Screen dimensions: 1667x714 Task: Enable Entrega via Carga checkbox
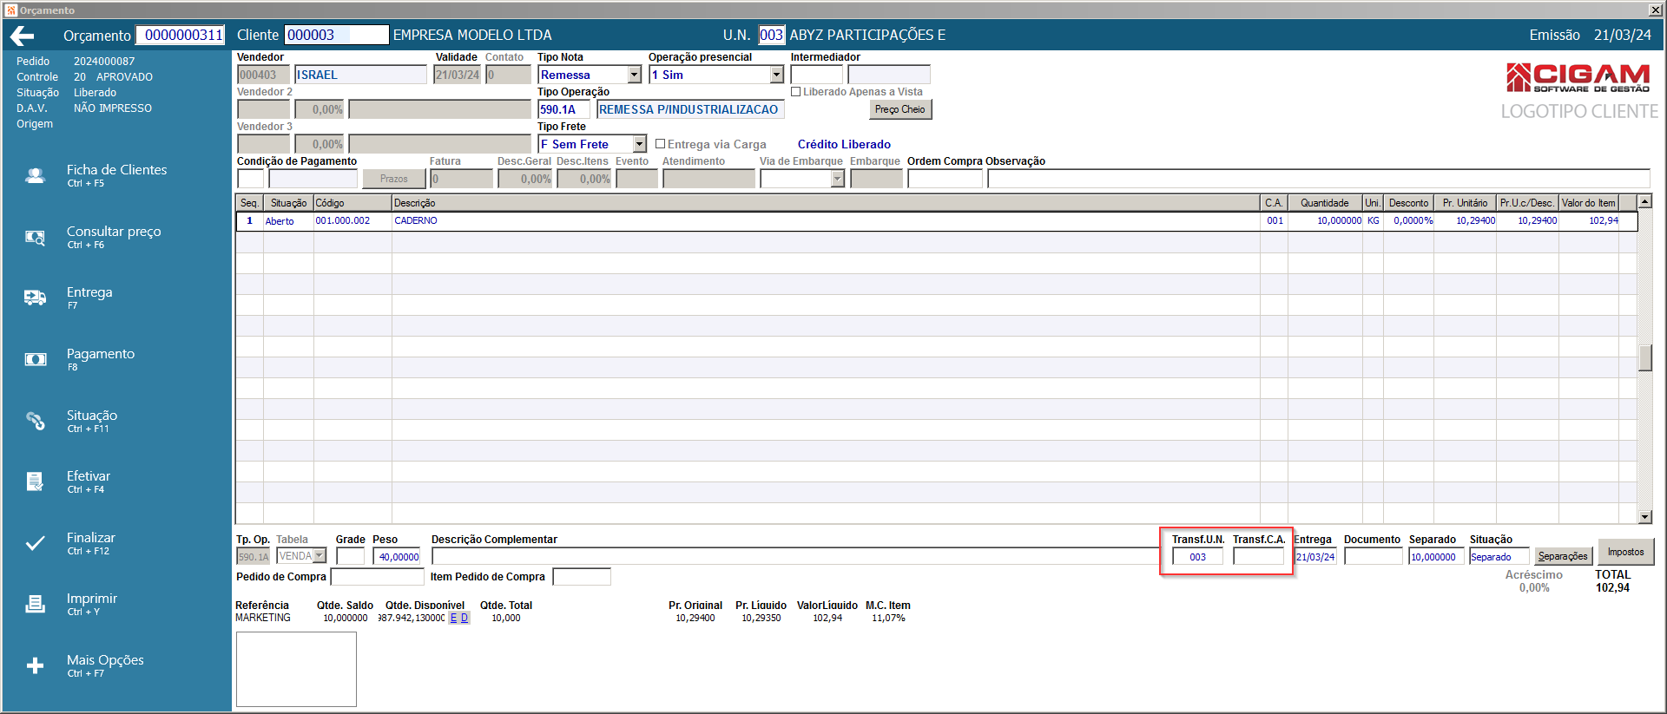pyautogui.click(x=660, y=144)
